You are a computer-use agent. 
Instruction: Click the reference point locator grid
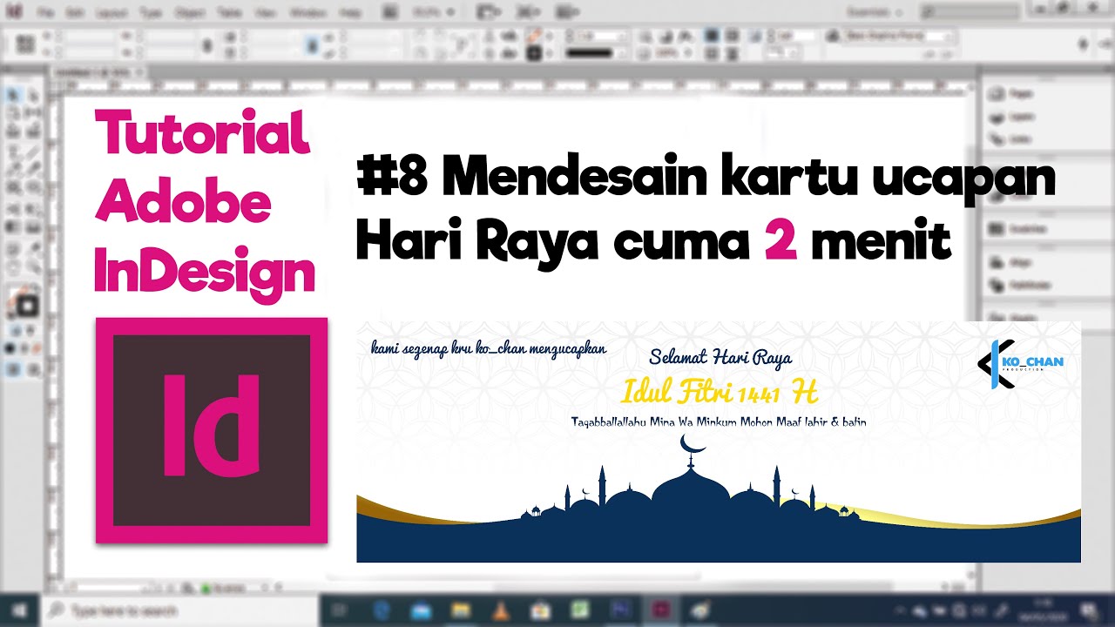click(x=25, y=44)
